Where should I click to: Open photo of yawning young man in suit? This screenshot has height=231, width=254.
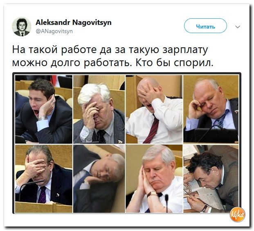coord(44,109)
